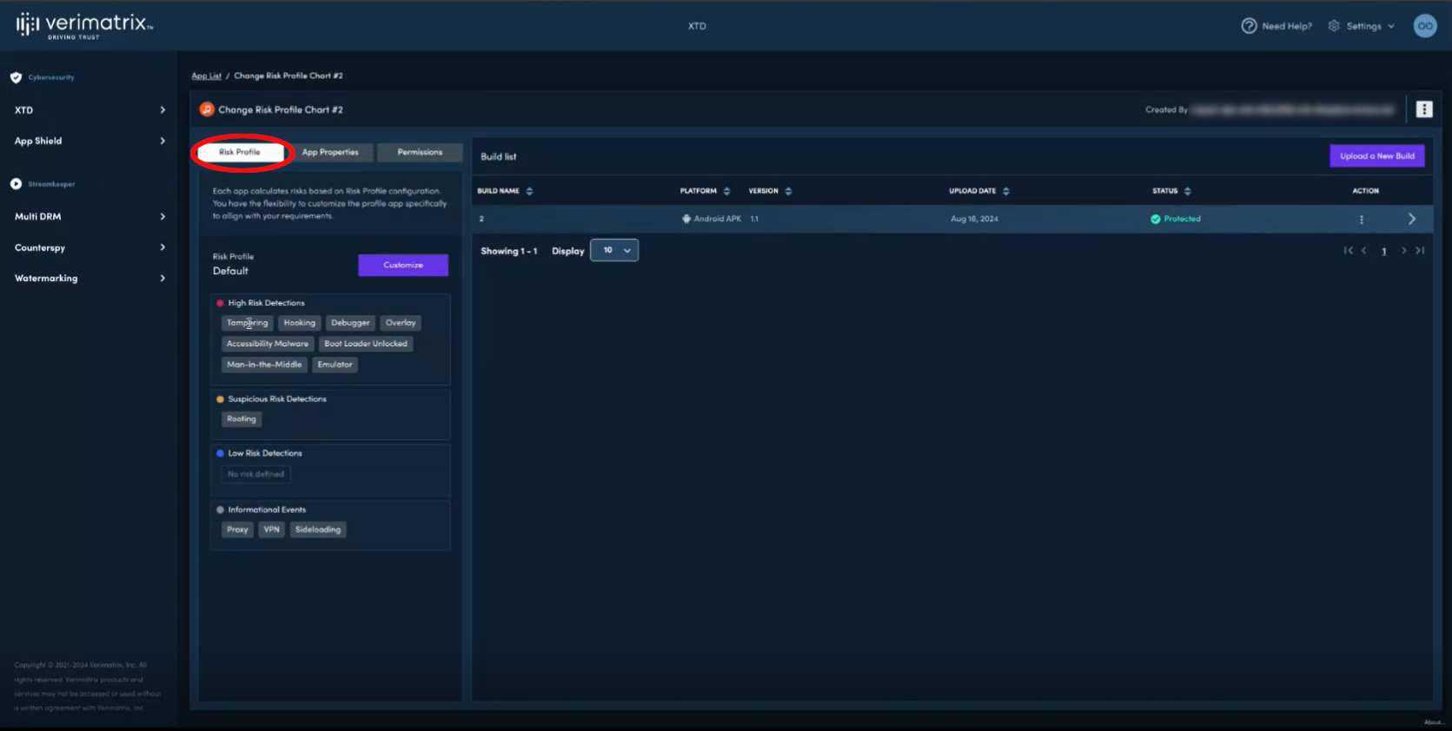Screen dimensions: 1452x731
Task: Go to previous page of builds
Action: coord(1364,251)
